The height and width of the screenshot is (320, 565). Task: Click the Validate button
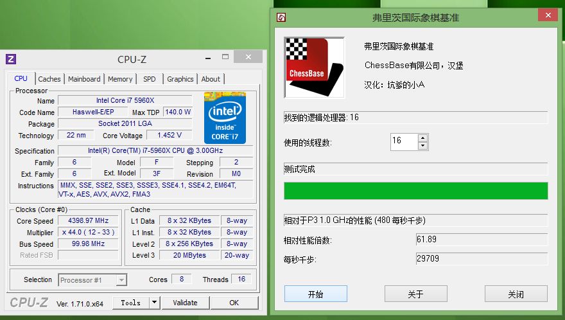pyautogui.click(x=185, y=303)
